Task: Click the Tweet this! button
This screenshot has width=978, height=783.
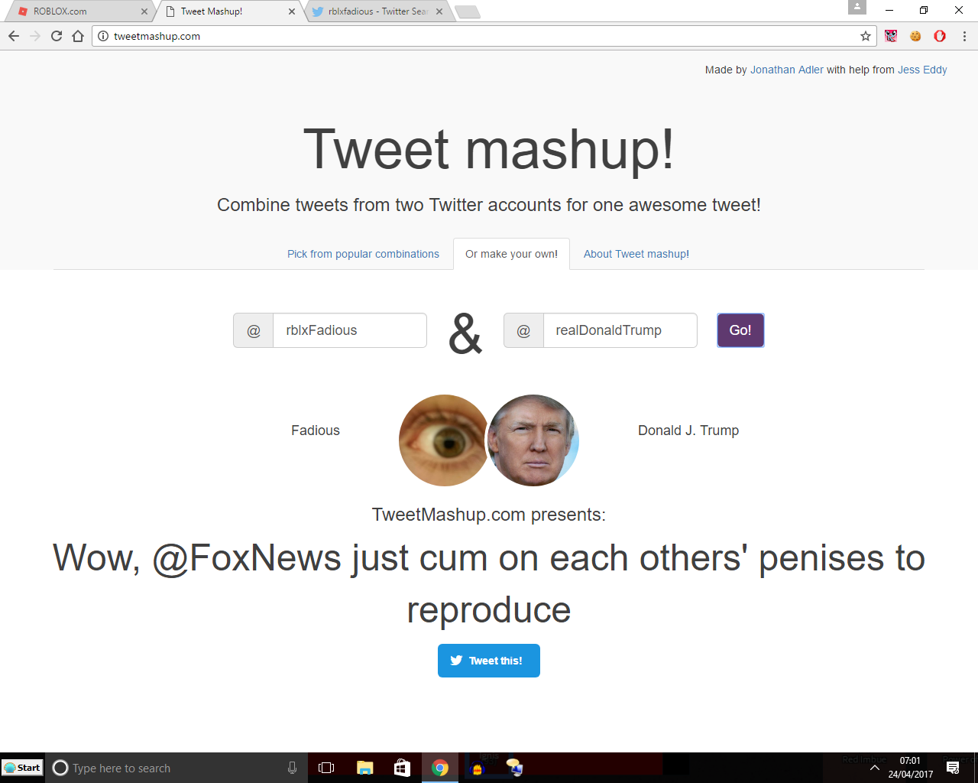Action: click(489, 661)
